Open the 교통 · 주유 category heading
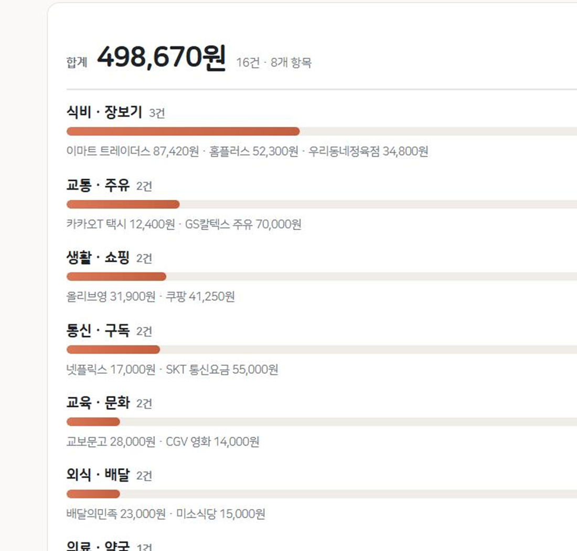 (98, 185)
